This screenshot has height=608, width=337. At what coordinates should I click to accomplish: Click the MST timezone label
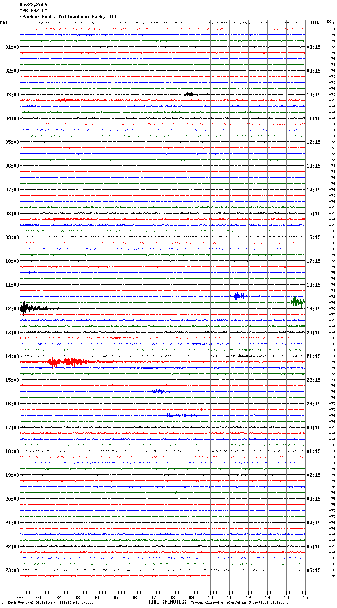(4, 23)
